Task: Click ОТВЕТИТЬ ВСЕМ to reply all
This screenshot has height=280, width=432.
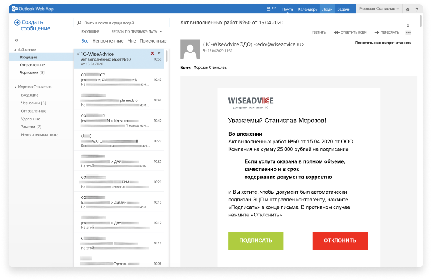Action: tap(350, 33)
